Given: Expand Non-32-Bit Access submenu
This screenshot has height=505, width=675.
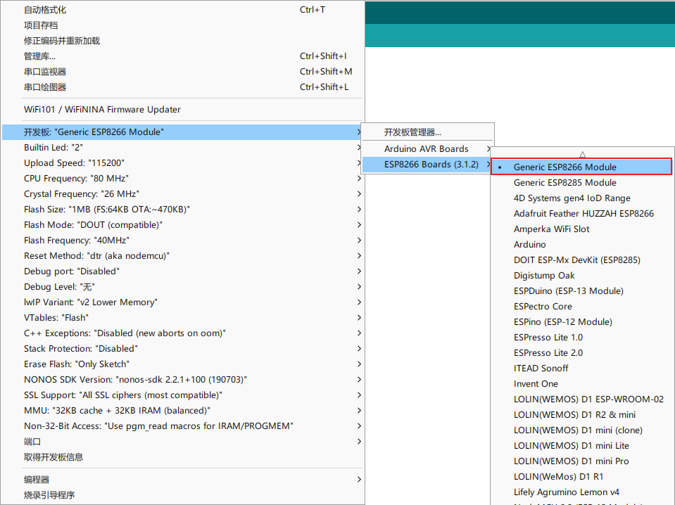Looking at the screenshot, I should pos(183,426).
